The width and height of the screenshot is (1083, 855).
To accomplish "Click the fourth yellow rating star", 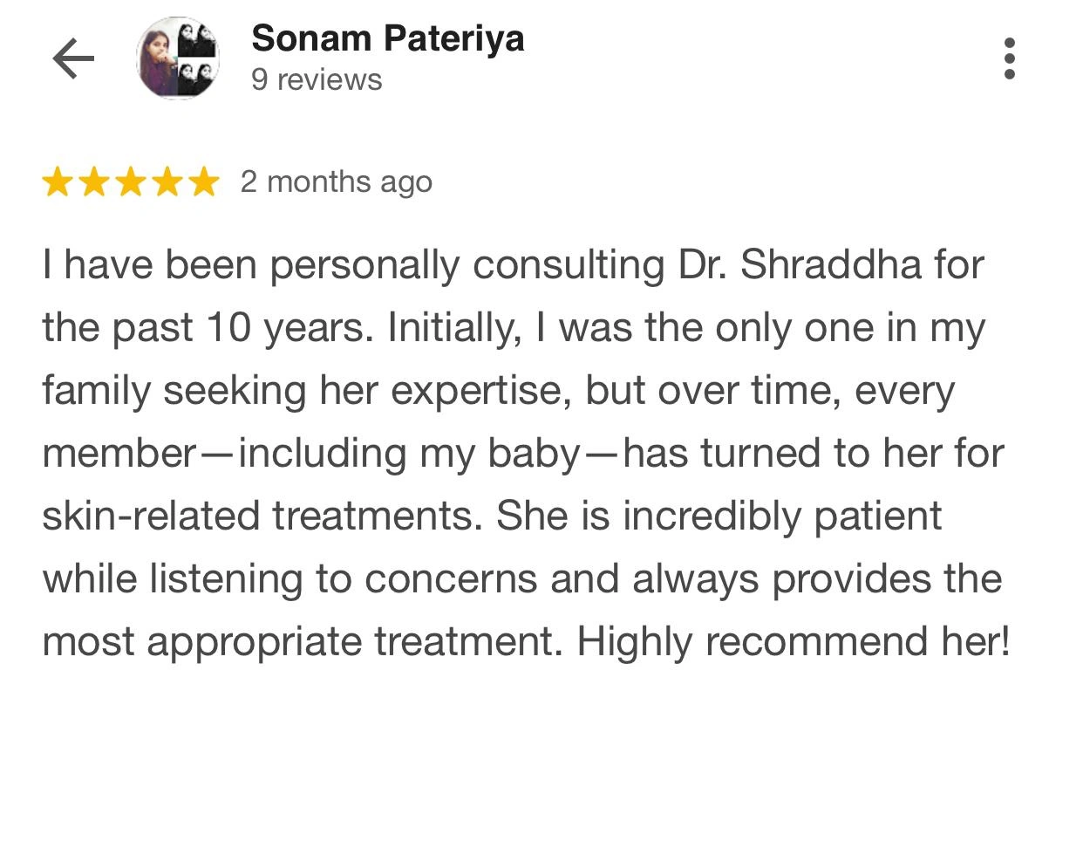I will 167,182.
